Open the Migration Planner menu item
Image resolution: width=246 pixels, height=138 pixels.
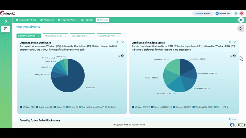(68, 20)
